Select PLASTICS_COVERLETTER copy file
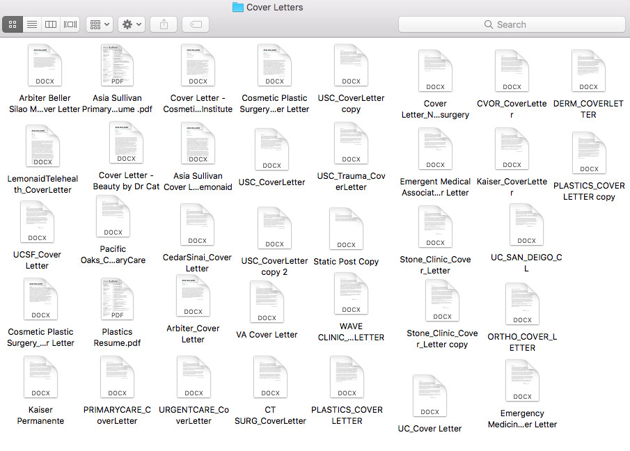 point(589,153)
